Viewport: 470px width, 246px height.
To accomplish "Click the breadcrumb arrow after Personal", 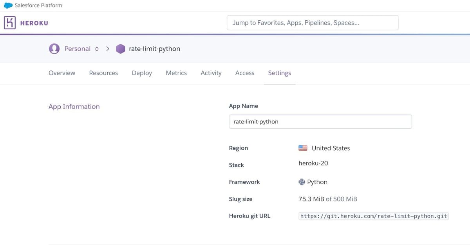I will (x=108, y=48).
